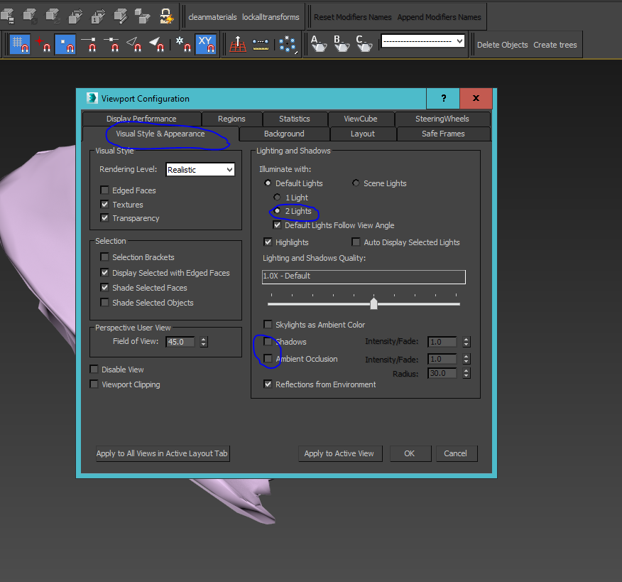The image size is (622, 582).
Task: Click the padlock icon in top toolbar
Action: point(165,16)
